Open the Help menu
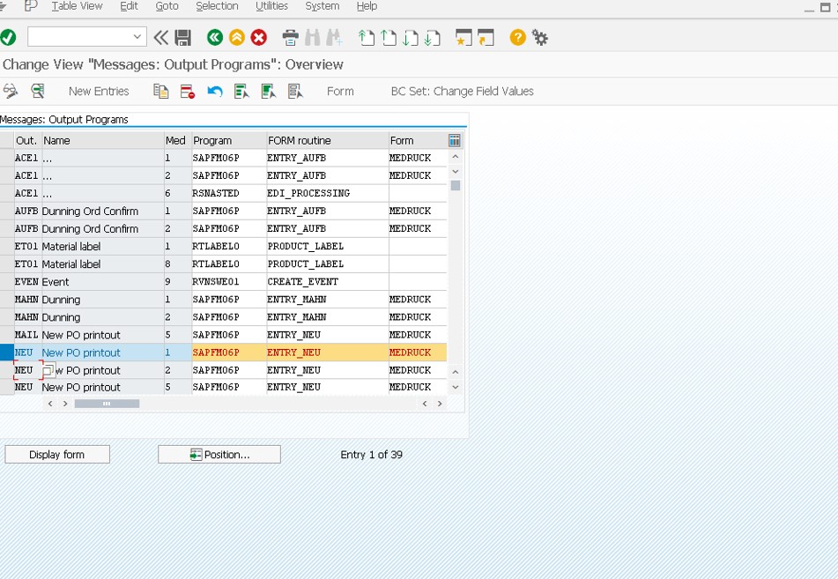The width and height of the screenshot is (838, 579). pos(367,6)
